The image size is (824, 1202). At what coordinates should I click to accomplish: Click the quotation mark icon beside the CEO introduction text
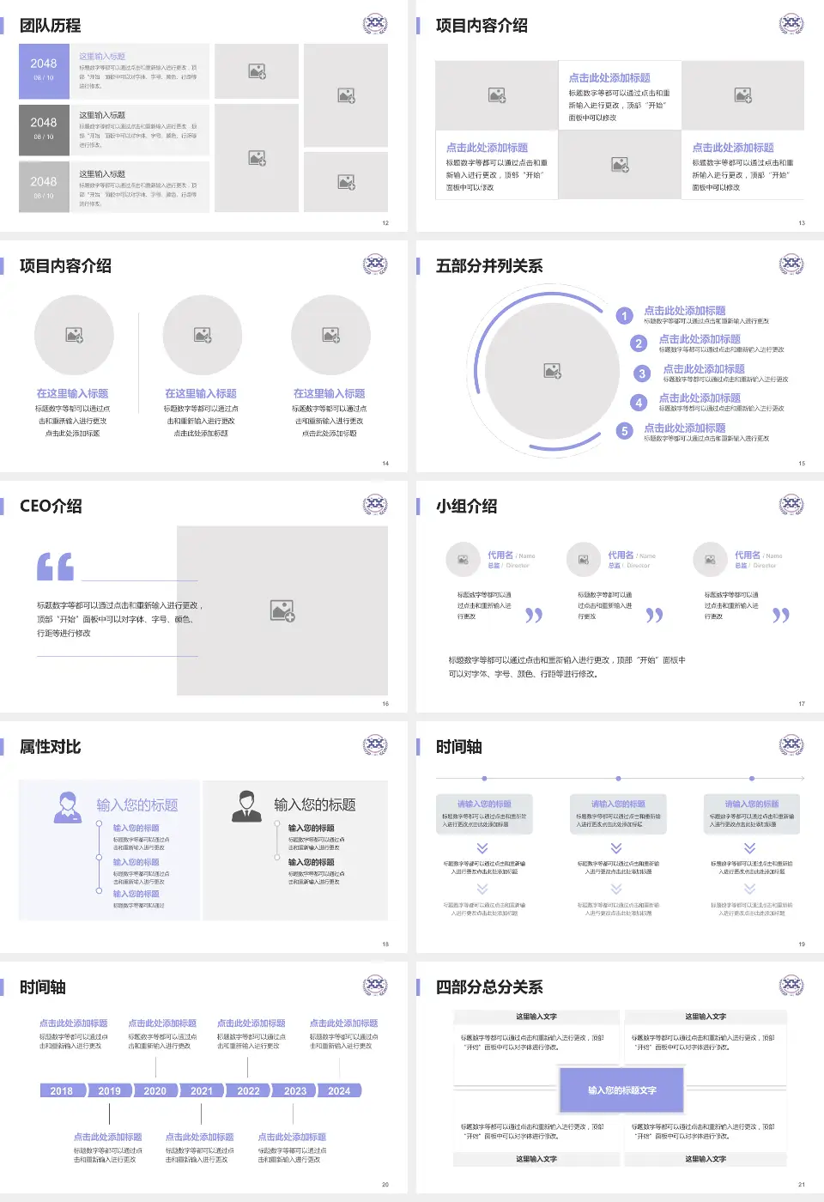57,567
